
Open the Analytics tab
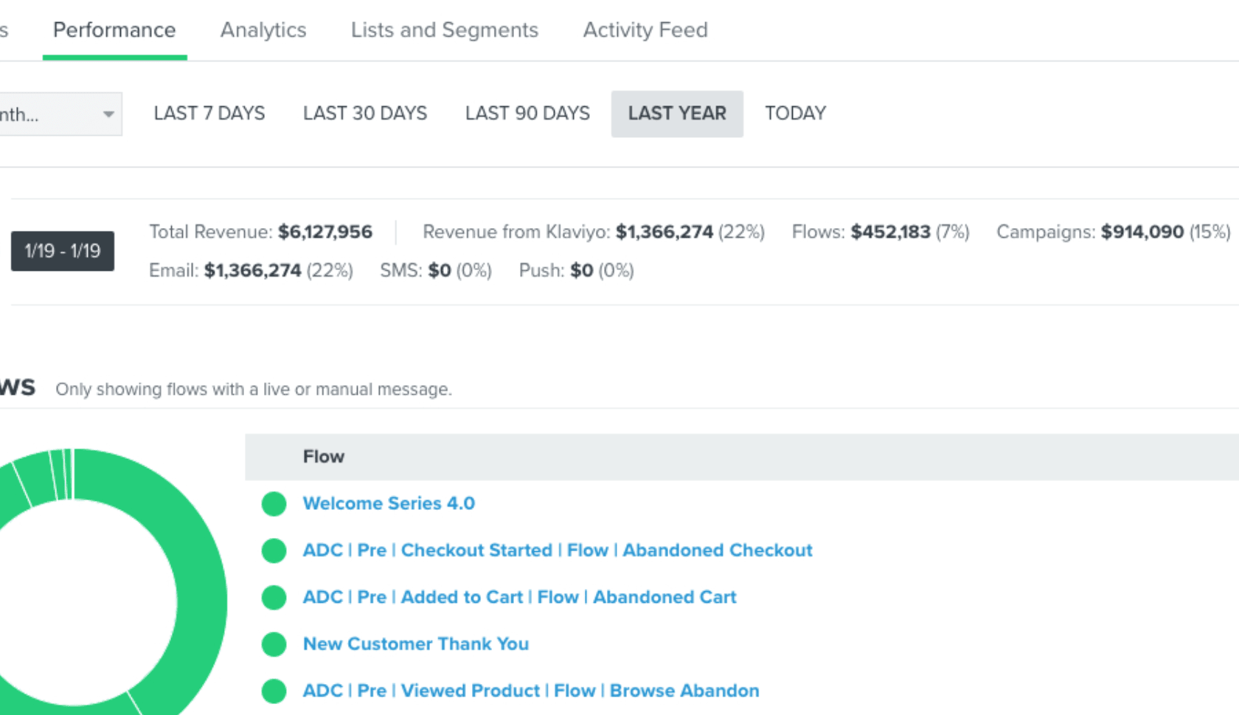point(263,30)
